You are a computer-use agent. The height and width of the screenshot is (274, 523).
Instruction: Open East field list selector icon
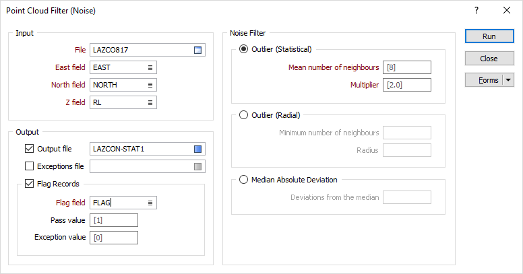coord(150,68)
